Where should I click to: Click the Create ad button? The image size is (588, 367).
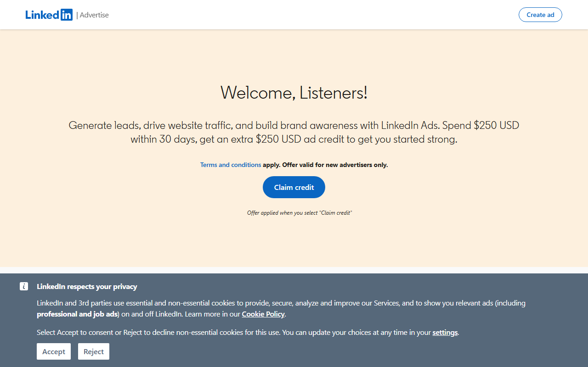540,15
